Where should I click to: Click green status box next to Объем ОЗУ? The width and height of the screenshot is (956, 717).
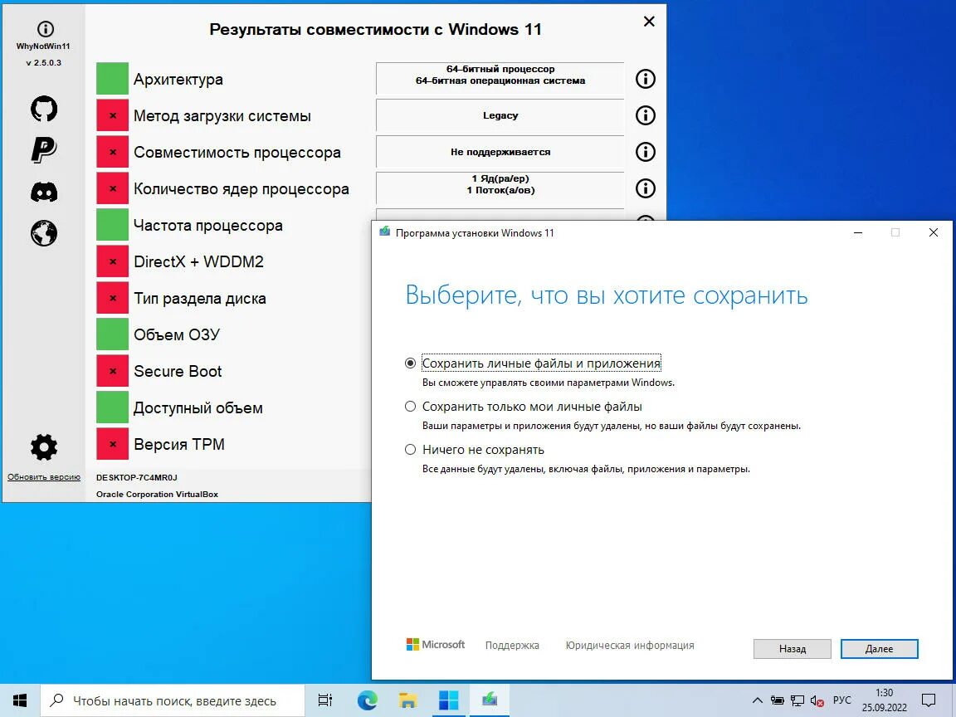112,334
